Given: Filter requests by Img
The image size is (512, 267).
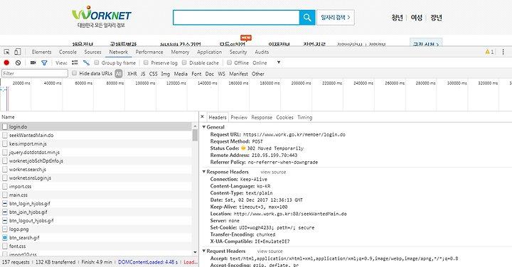Looking at the screenshot, I should [x=166, y=74].
